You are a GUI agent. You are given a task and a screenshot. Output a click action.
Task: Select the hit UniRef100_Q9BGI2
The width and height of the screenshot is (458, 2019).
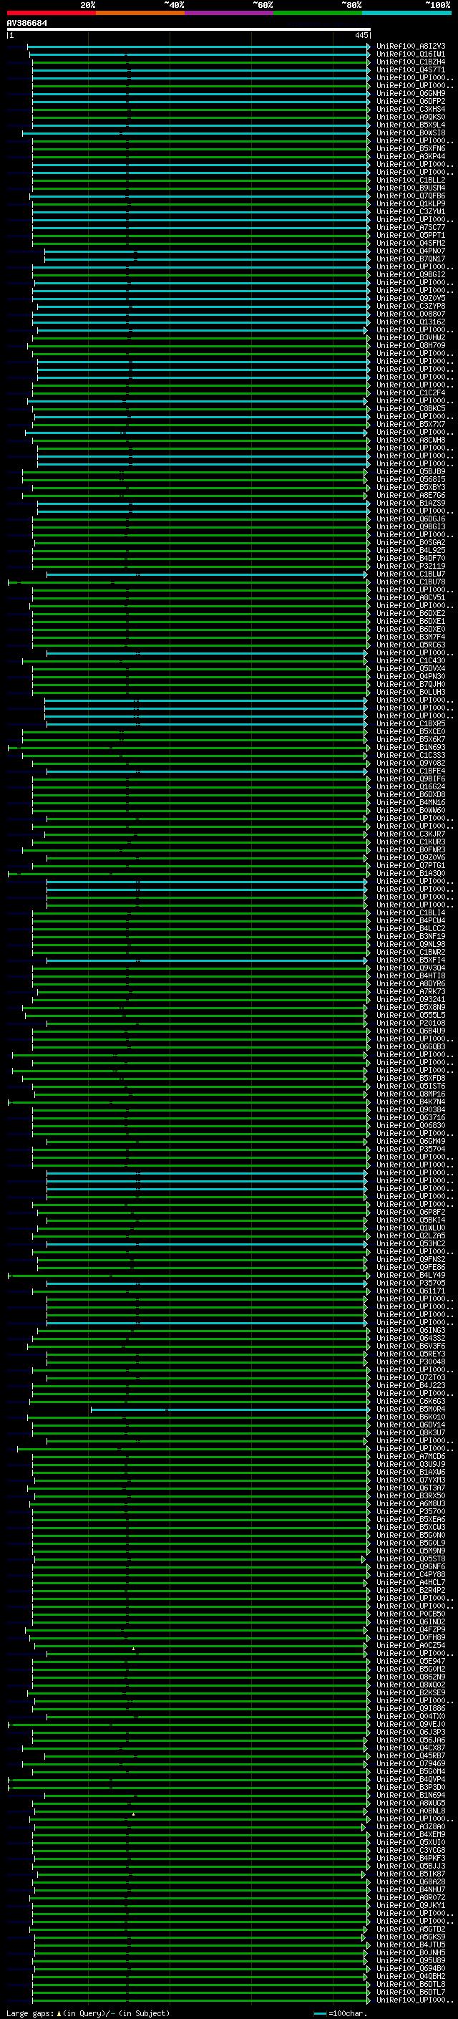tap(411, 274)
